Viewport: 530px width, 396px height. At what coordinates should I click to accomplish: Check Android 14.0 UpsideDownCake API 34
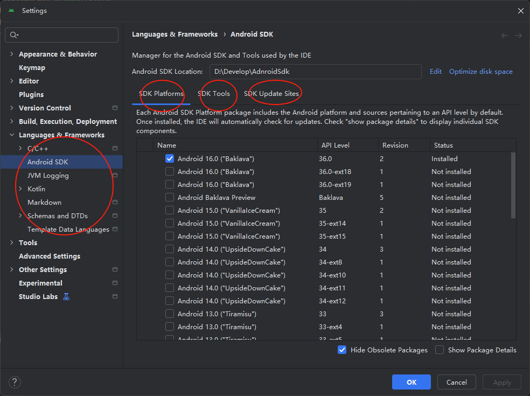point(170,249)
